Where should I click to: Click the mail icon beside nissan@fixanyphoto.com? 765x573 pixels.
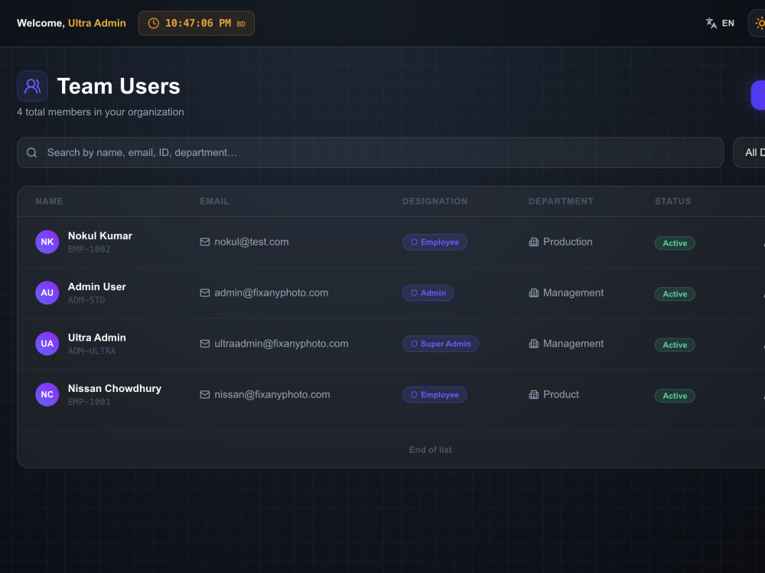coord(205,395)
